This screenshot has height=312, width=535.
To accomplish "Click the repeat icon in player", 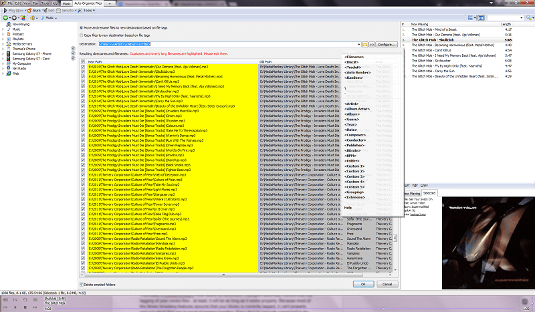I will click(x=25, y=300).
